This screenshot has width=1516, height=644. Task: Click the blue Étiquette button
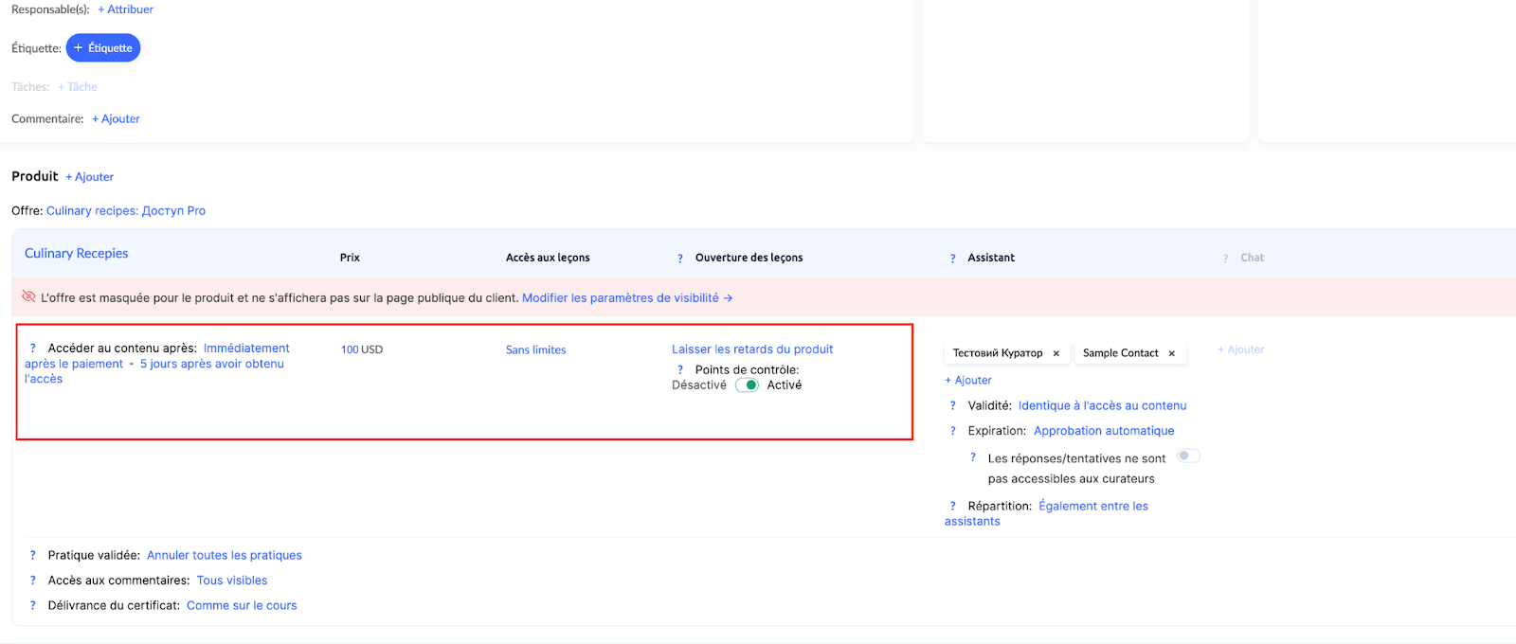pyautogui.click(x=103, y=48)
